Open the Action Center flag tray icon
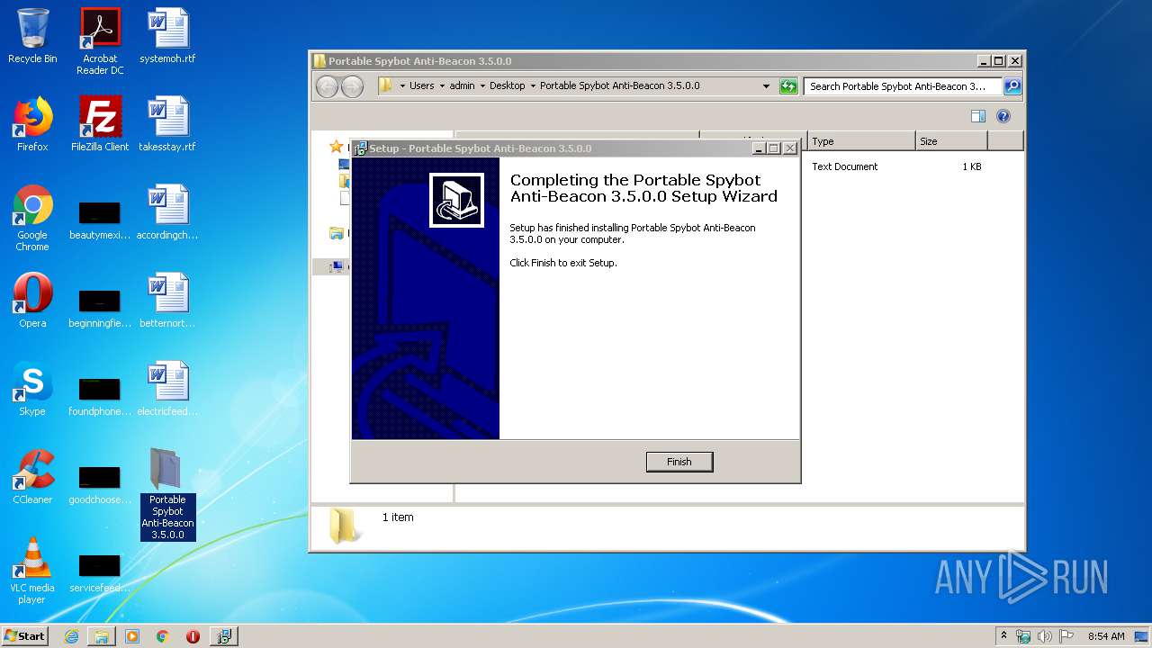The width and height of the screenshot is (1152, 648). tap(1066, 636)
